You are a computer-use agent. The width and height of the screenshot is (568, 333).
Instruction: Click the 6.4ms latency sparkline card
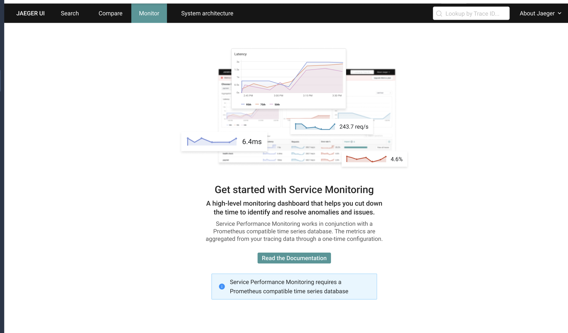(x=224, y=141)
